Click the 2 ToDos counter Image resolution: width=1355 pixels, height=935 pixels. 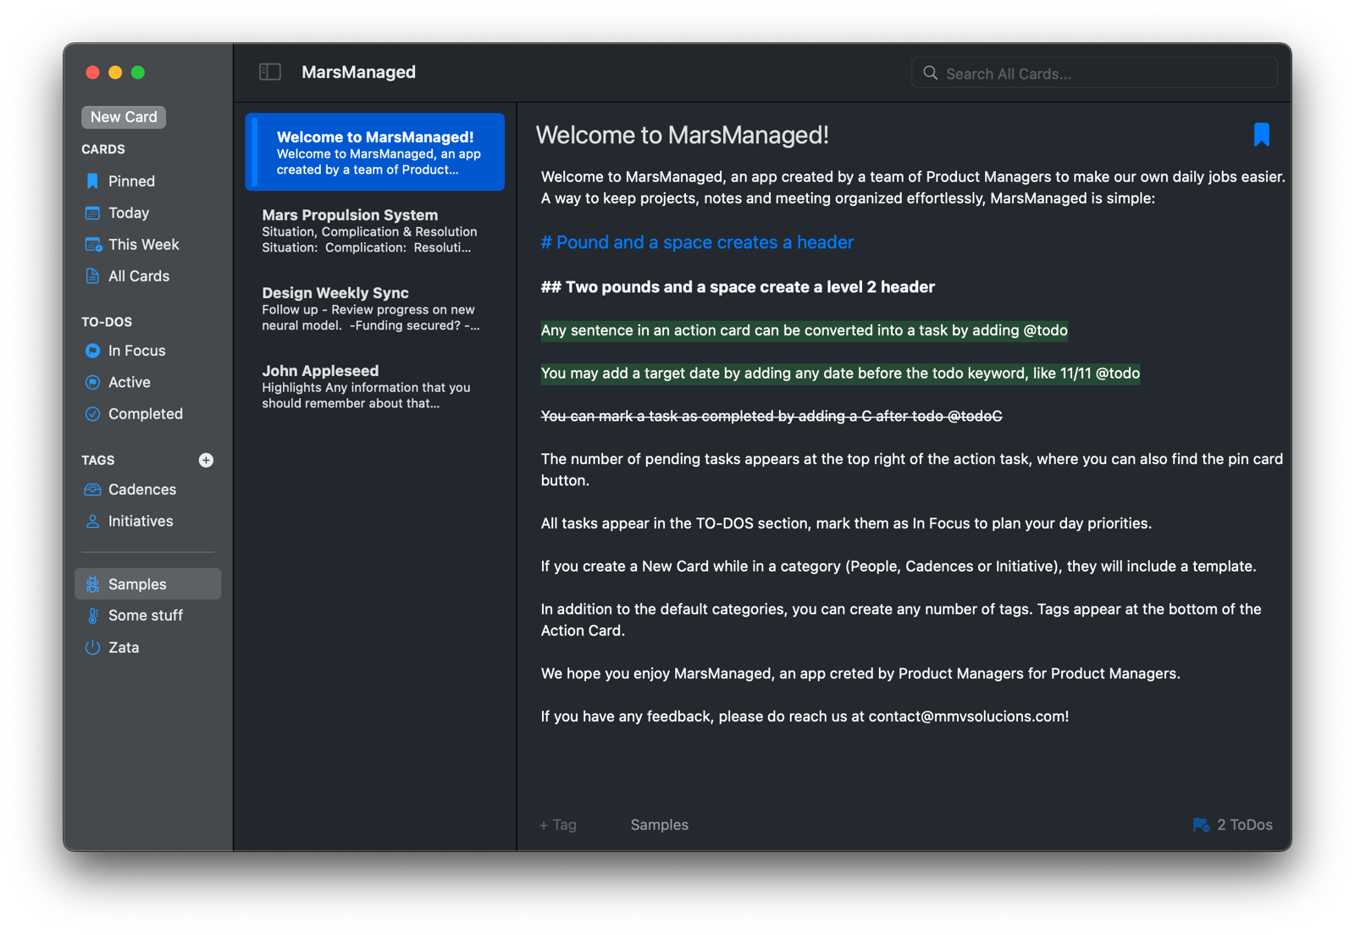point(1232,825)
